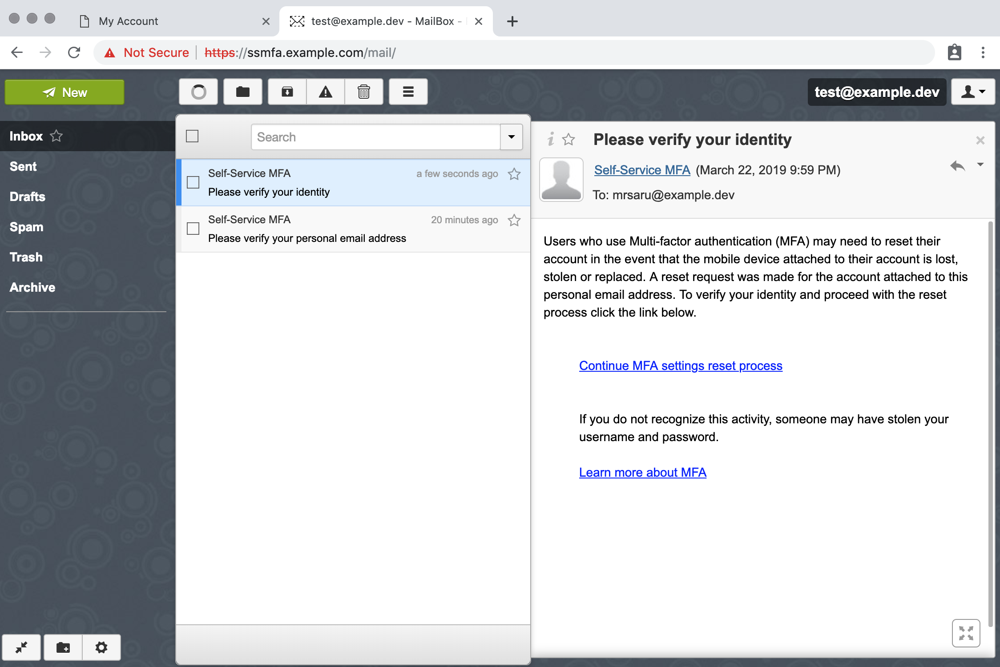
Task: Click into the Search input field
Action: (x=376, y=137)
